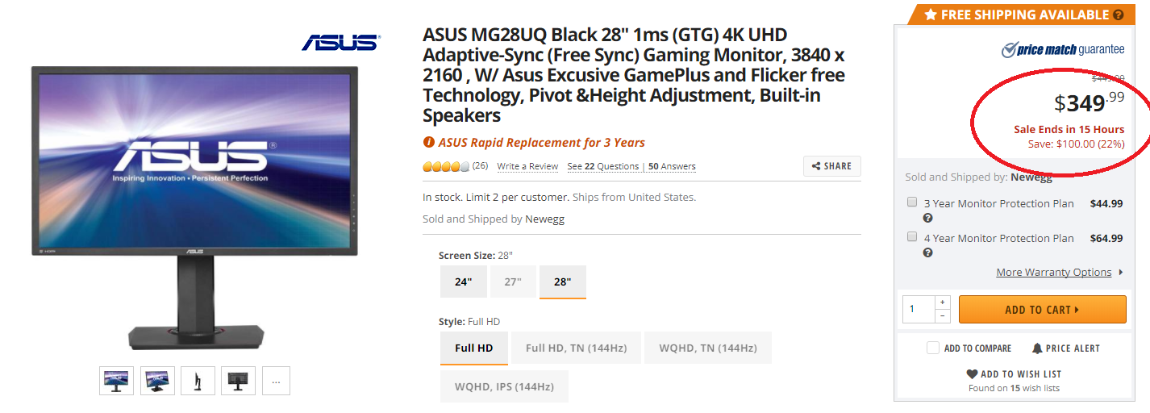Click the Add to Wish List heart icon
The image size is (1150, 413).
coord(972,374)
